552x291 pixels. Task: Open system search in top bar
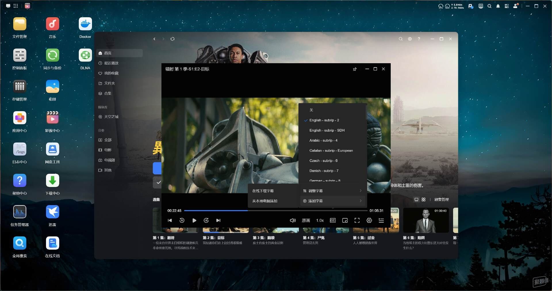(x=489, y=6)
